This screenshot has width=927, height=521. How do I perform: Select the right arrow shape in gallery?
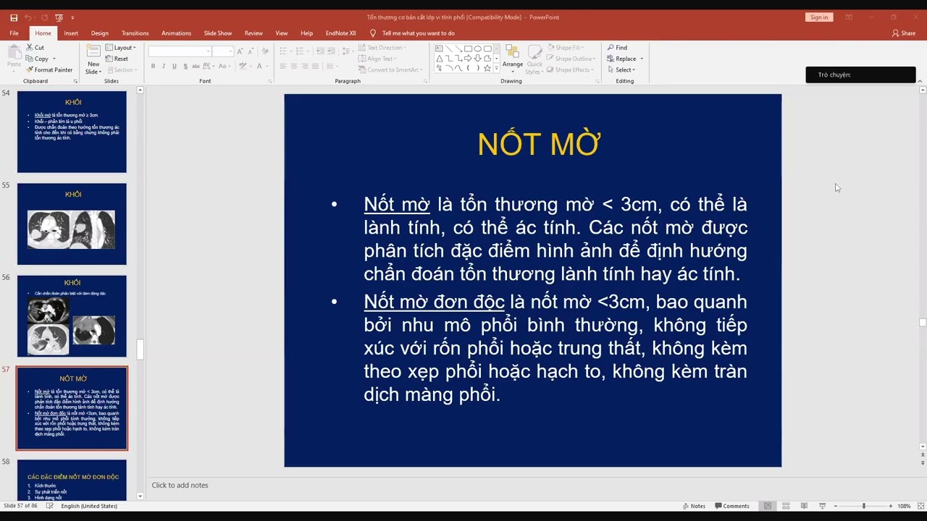point(468,59)
